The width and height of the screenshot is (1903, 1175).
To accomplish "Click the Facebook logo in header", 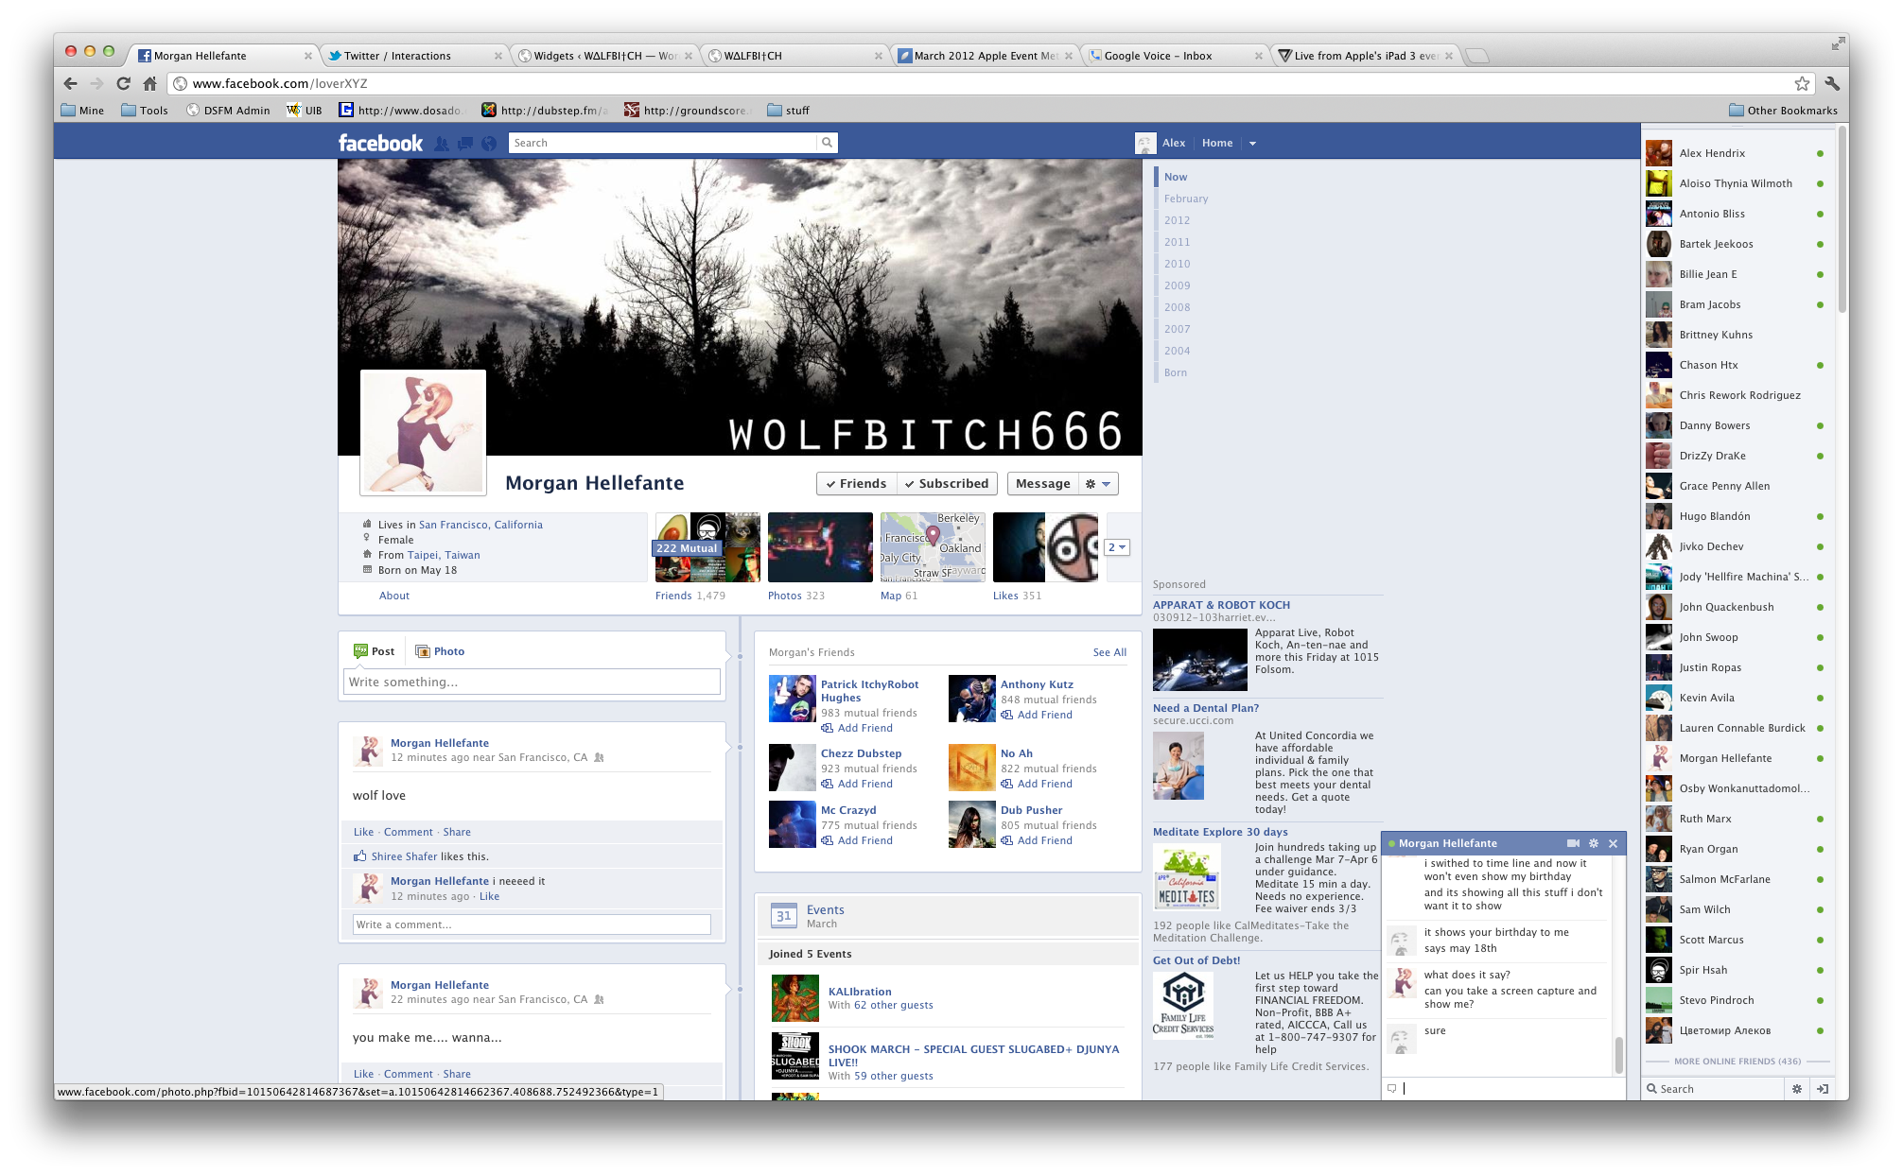I will (x=380, y=143).
